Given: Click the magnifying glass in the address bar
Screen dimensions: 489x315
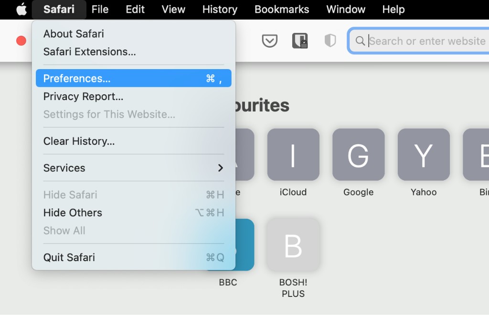Looking at the screenshot, I should (x=360, y=41).
